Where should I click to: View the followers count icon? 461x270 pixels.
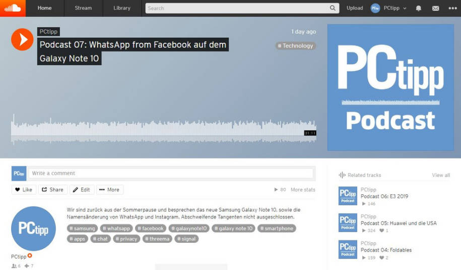(14, 266)
